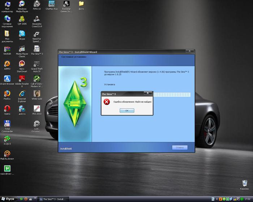253x202 pixels.
Task: Select Мои документы desktop icon
Action: pos(7,36)
